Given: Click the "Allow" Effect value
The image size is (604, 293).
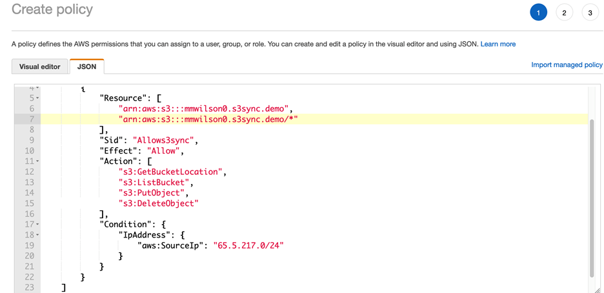Looking at the screenshot, I should coord(163,150).
